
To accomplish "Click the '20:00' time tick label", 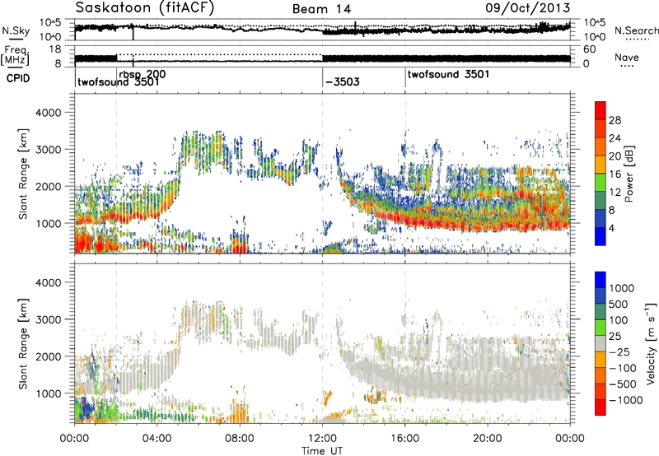I will coord(488,439).
